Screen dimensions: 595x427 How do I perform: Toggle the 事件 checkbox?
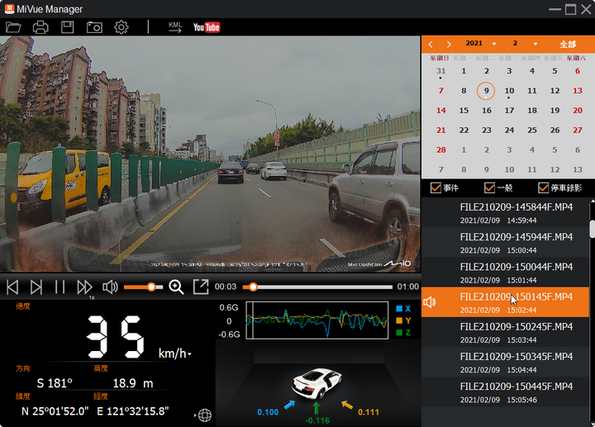click(x=436, y=187)
